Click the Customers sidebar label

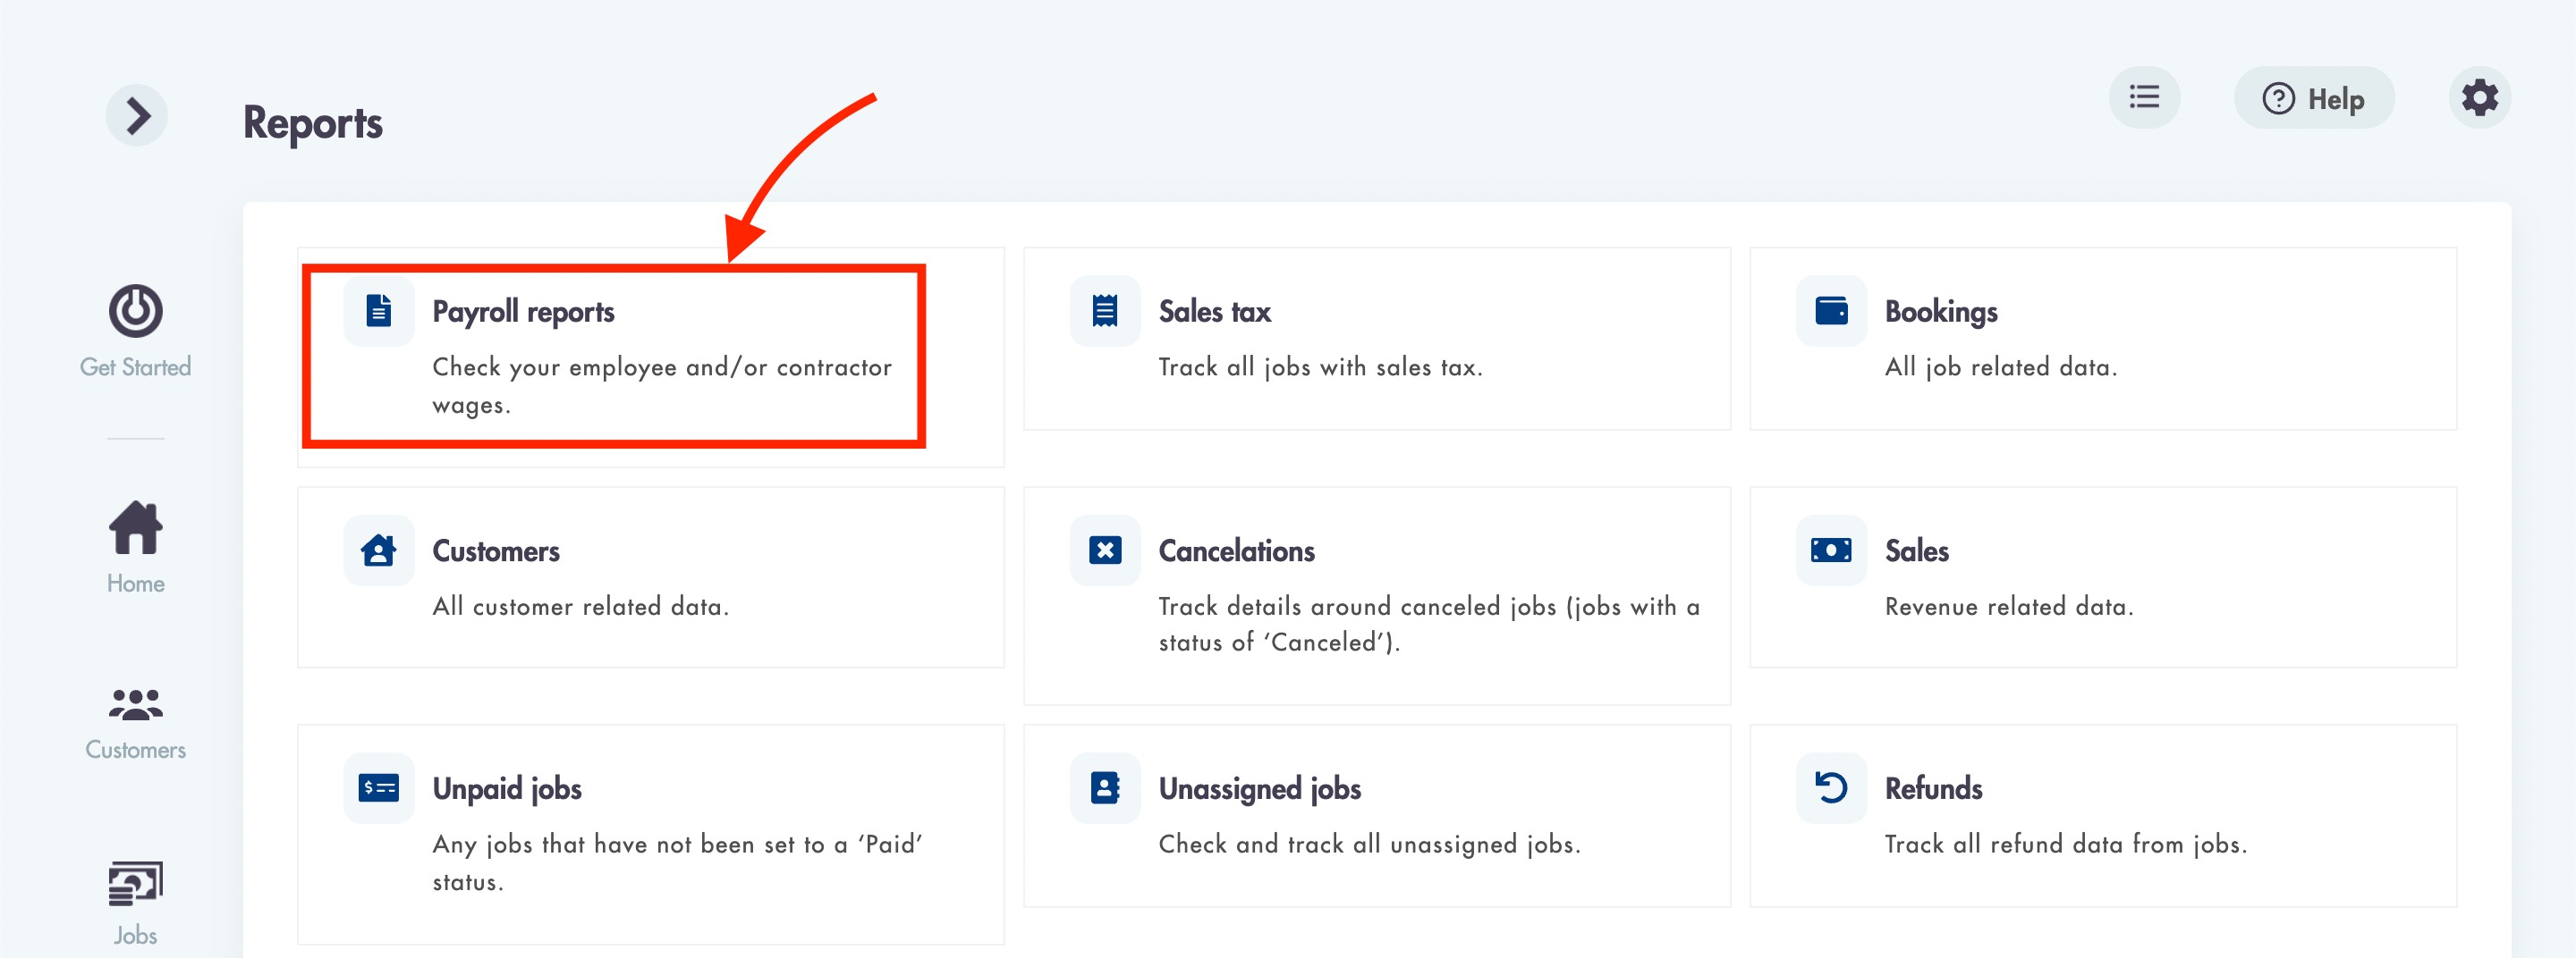[136, 749]
